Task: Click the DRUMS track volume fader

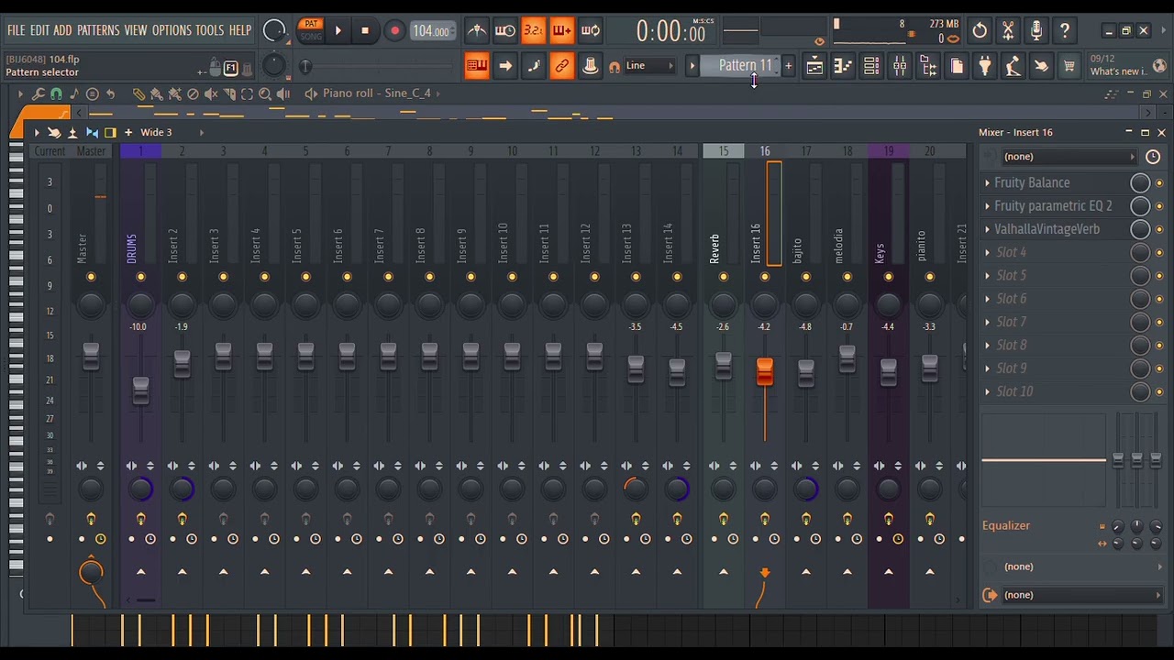Action: click(140, 390)
